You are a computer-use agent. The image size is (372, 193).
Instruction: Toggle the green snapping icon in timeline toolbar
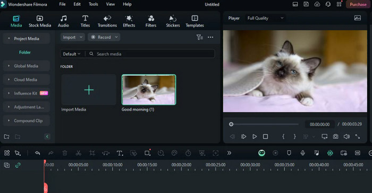[x=330, y=153]
